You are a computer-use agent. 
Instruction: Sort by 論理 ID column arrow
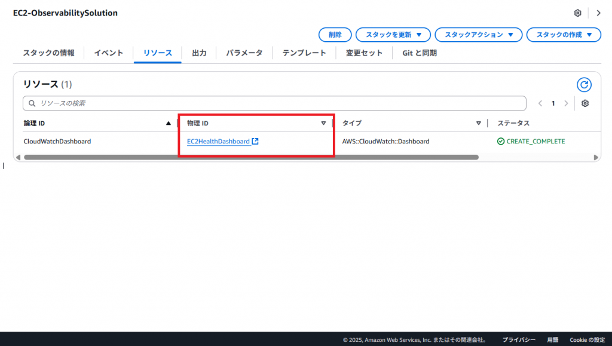(168, 123)
